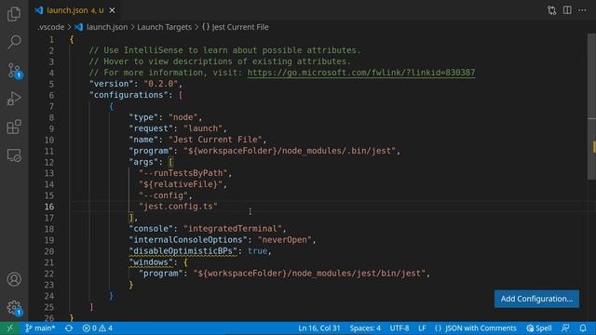
Task: Open the Remote Explorer view
Action: tap(14, 155)
